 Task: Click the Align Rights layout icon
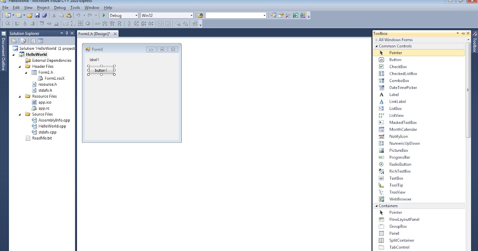(x=32, y=24)
